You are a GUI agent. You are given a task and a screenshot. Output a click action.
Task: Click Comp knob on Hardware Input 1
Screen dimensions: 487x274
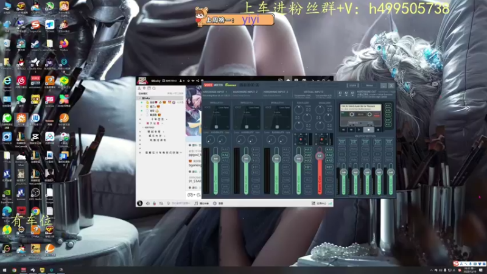[210, 140]
